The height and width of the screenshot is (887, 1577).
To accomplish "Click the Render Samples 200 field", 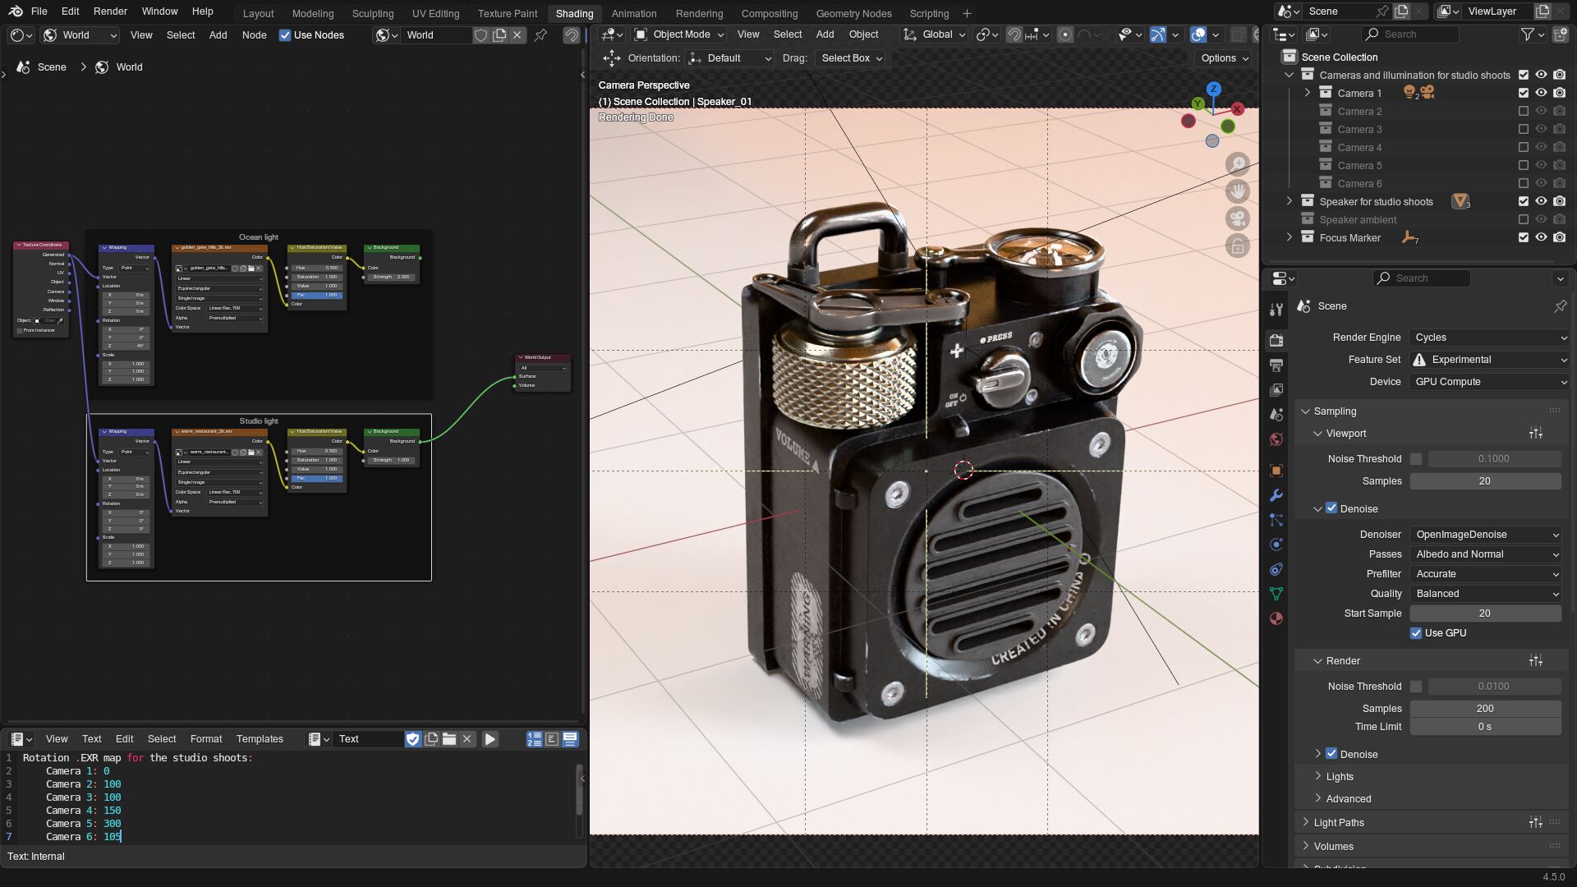I will click(x=1484, y=708).
